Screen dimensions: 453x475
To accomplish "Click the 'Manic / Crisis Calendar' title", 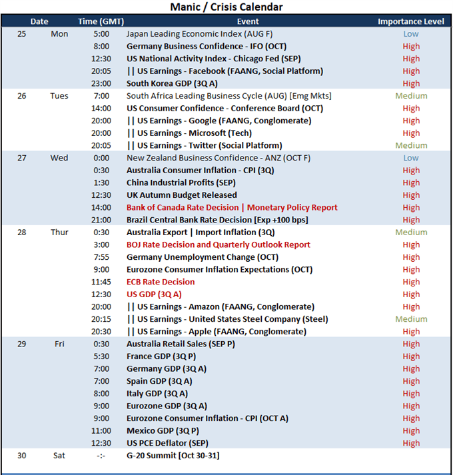I will 226,7.
